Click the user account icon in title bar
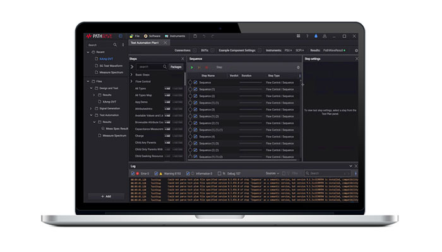Screen dimensions: 442x252 pyautogui.click(x=325, y=37)
